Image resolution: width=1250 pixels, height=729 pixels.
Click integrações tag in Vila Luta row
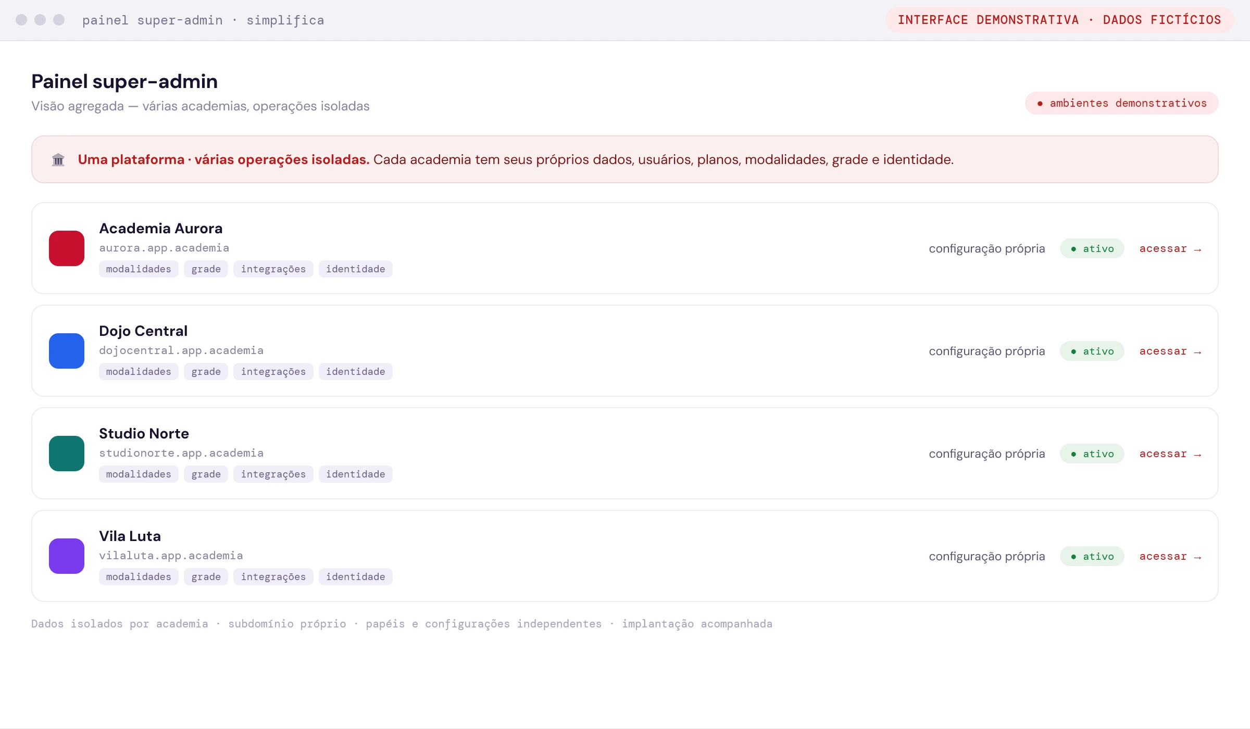[273, 577]
